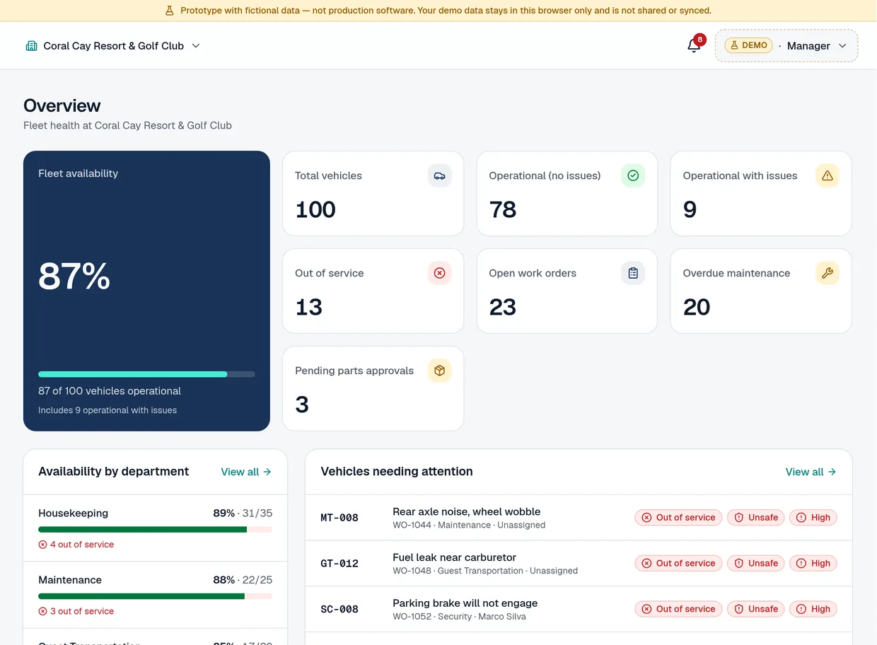Click the 'WO-1044 · Maintenance · Unassigned' text

point(469,525)
